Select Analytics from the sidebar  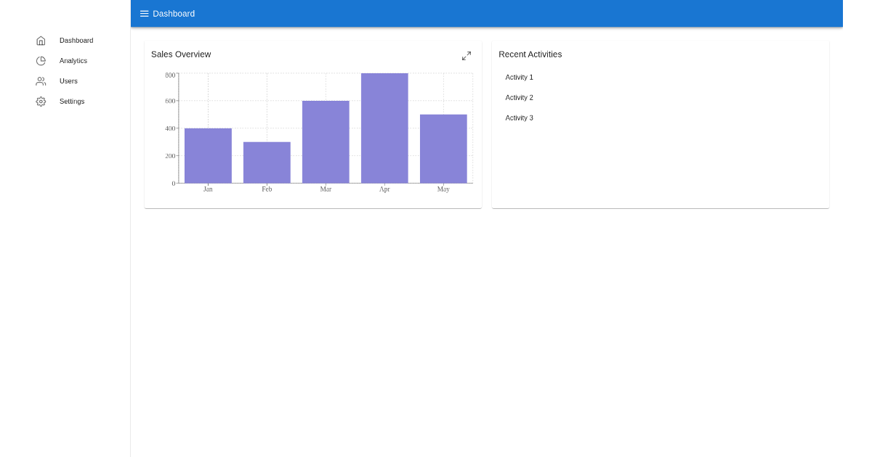[72, 60]
